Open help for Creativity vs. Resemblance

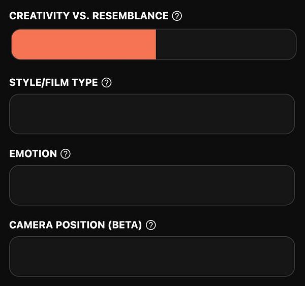[177, 16]
